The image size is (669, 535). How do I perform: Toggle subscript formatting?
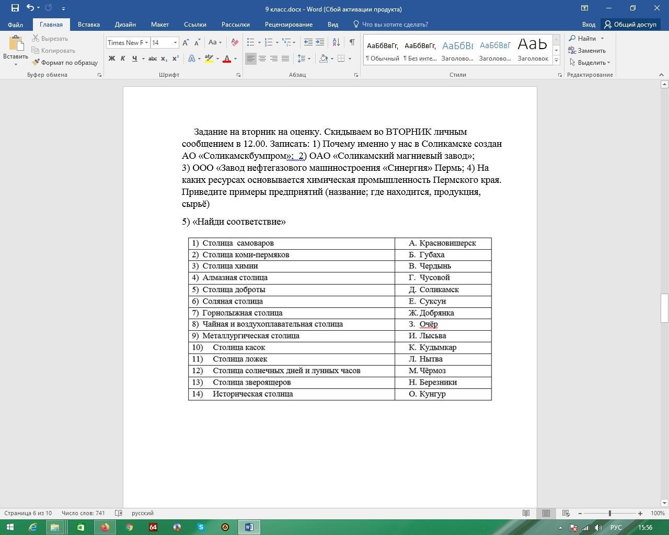(x=164, y=59)
